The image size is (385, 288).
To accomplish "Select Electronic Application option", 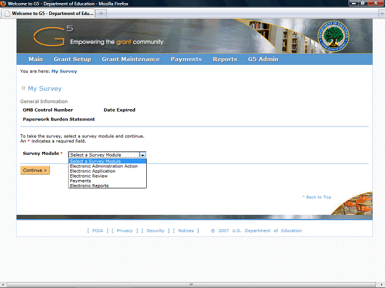I will point(107,171).
